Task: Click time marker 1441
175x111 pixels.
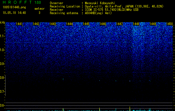Action: tap(19, 24)
